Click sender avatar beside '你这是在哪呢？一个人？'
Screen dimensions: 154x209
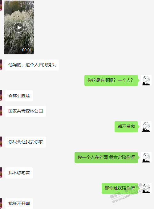[146, 80]
